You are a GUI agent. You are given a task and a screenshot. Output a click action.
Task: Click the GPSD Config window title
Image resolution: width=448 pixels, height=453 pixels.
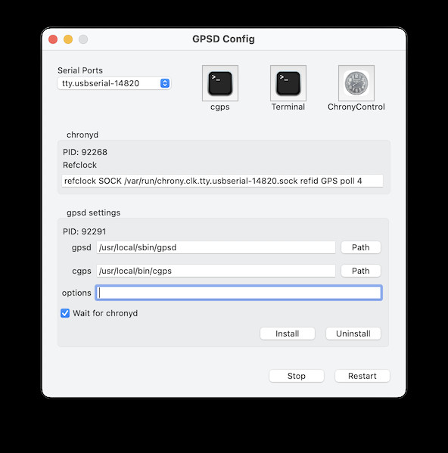224,39
